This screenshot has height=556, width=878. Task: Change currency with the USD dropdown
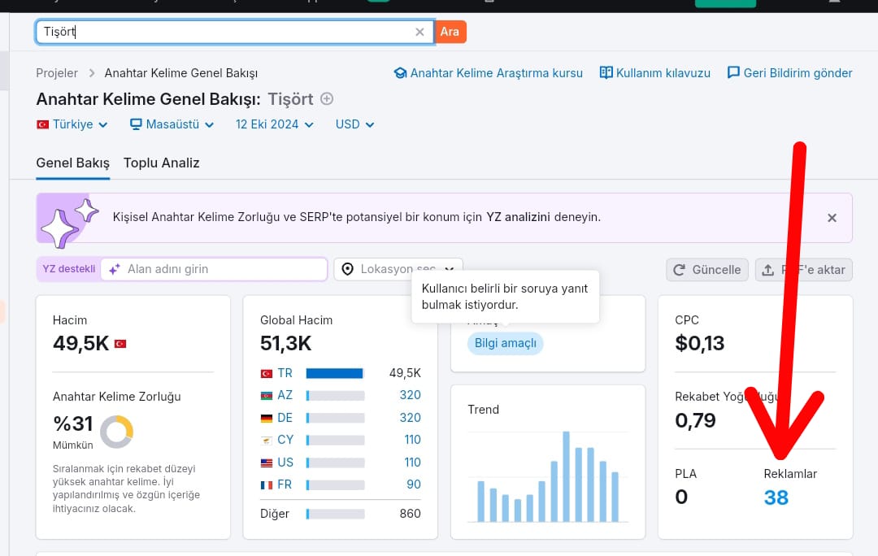(355, 124)
